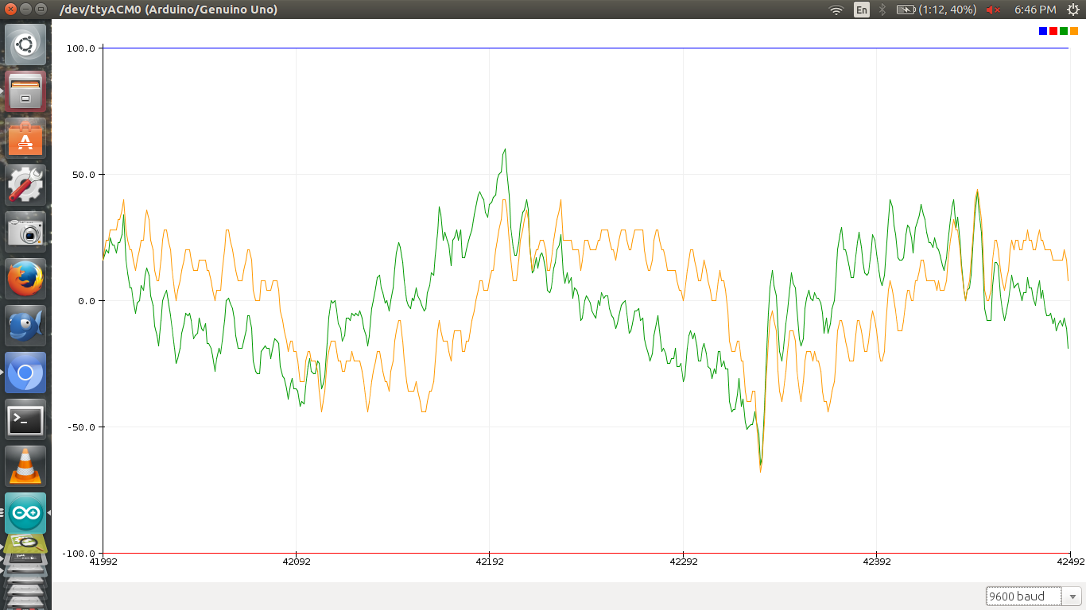
Task: Open the En keyboard layout indicator
Action: 862,10
